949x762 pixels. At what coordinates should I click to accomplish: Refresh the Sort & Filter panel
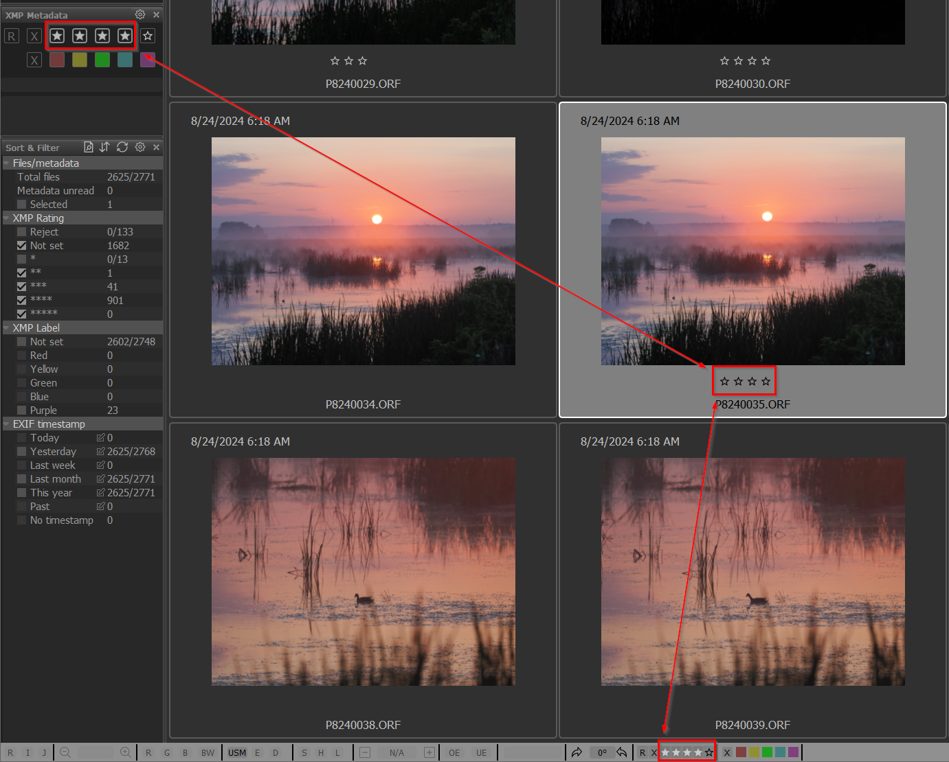[122, 147]
